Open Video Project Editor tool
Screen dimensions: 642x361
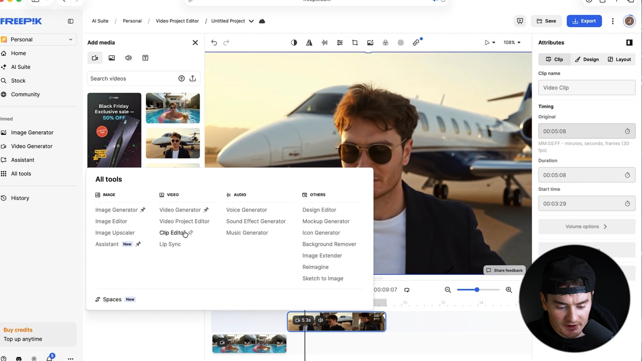coord(184,221)
